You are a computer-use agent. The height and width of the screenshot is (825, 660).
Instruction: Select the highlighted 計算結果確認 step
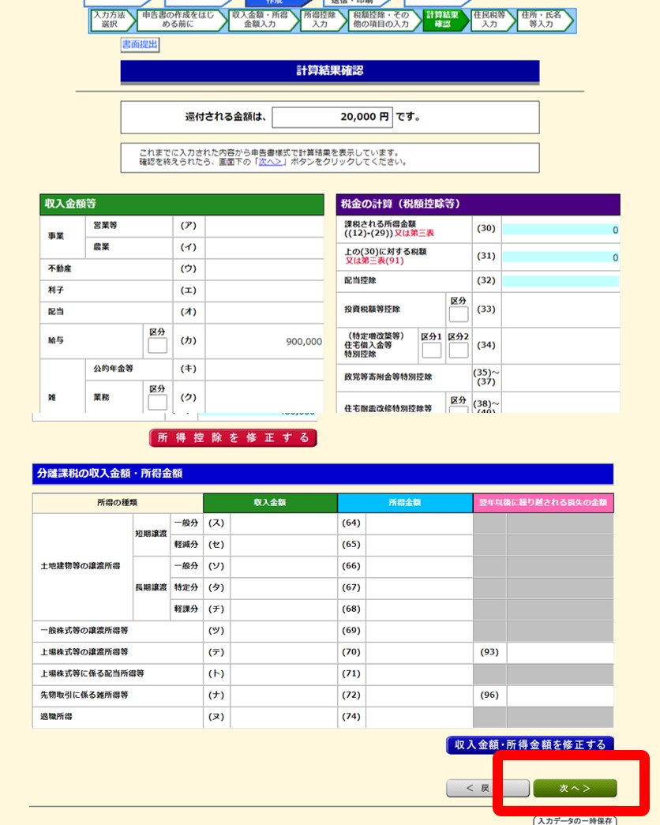[445, 20]
